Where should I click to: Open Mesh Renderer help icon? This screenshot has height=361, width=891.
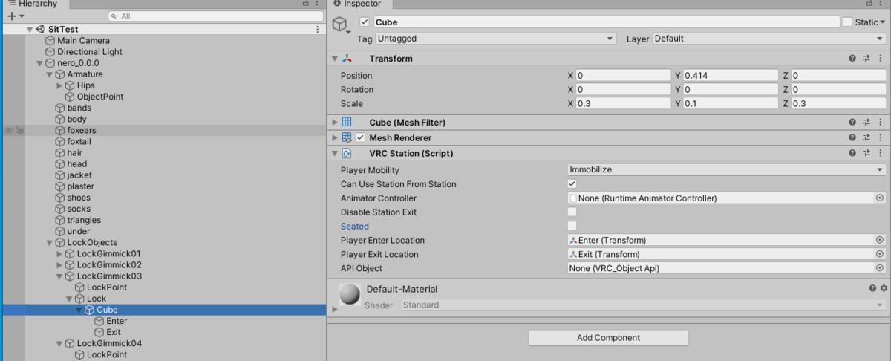pos(852,138)
